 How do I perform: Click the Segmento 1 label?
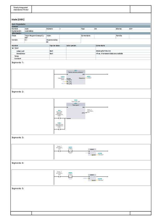pyautogui.click(x=18, y=63)
